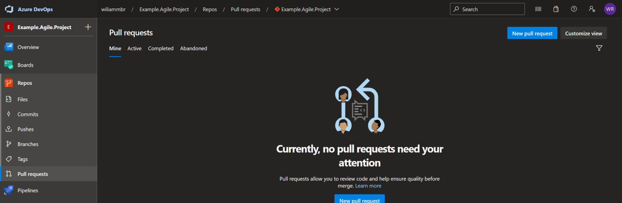The width and height of the screenshot is (622, 203).
Task: Click the search magnifier icon
Action: (456, 9)
